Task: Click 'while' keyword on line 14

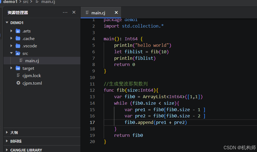Action: pos(121,103)
